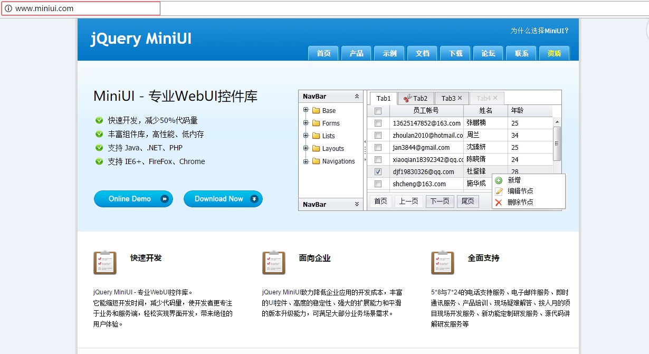Click the clipboard icon above 全面支持
649x354 pixels.
pos(442,262)
